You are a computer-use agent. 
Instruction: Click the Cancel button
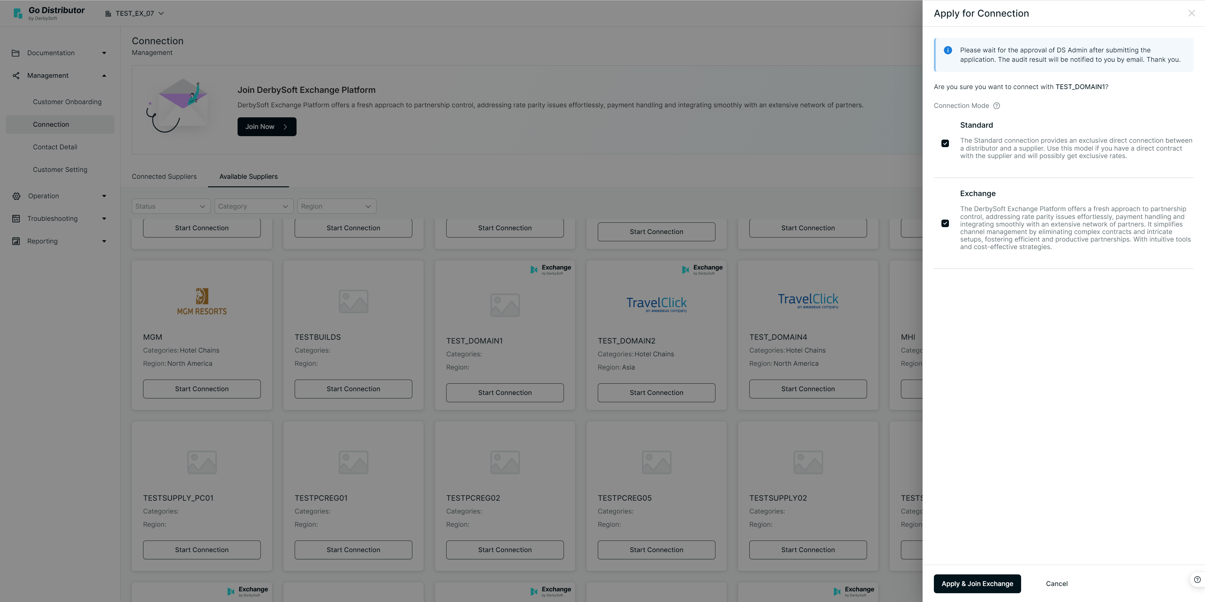pyautogui.click(x=1056, y=584)
